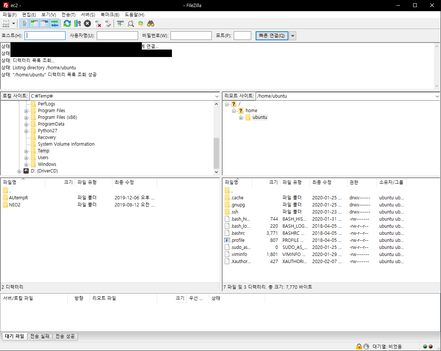Sort local files by 크기 column

60,183
